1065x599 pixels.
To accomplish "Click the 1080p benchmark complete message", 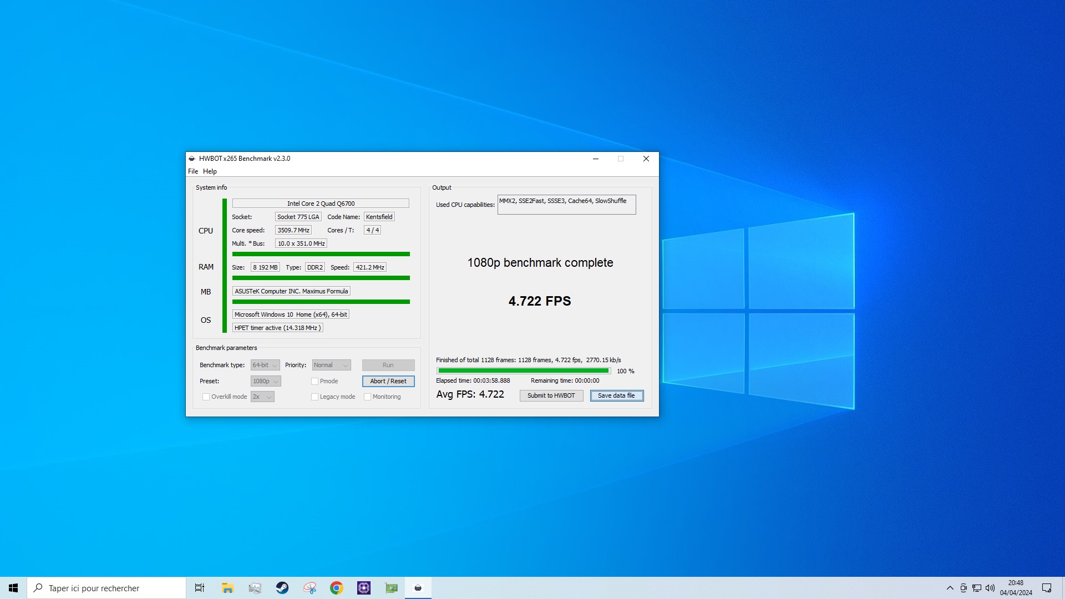I will click(x=540, y=263).
